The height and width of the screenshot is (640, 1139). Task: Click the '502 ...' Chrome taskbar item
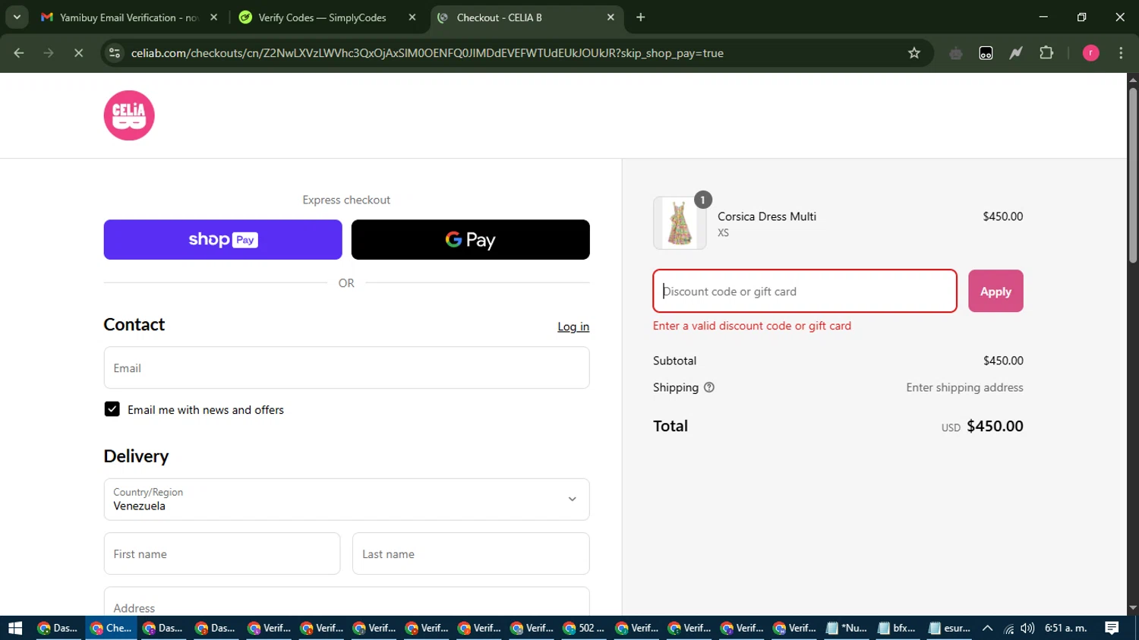tap(584, 628)
